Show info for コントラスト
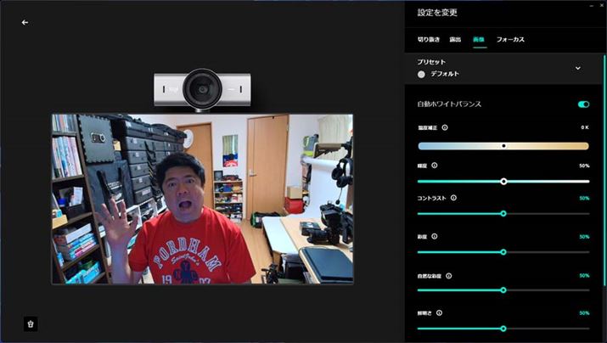Screen dimensions: 607x343 click(453, 198)
